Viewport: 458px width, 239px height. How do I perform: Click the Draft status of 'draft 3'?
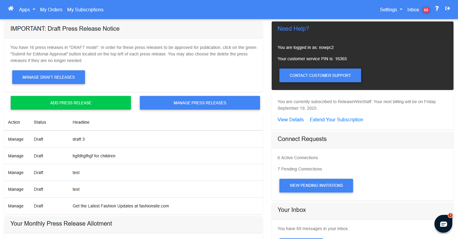[x=38, y=139]
